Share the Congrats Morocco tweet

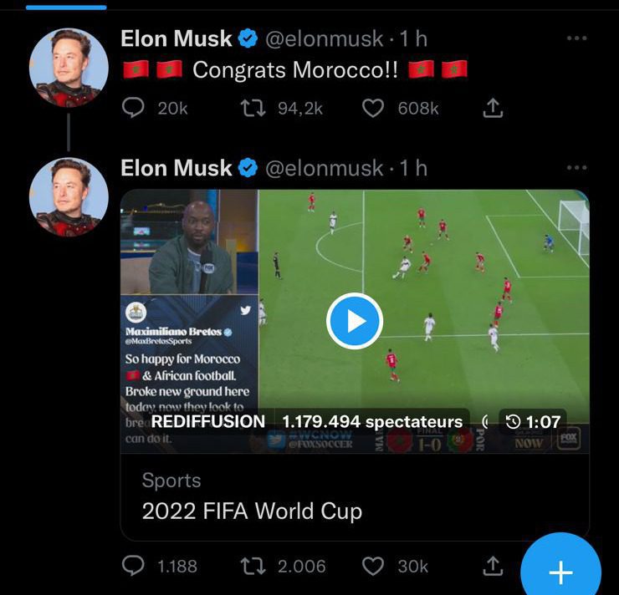tap(494, 108)
